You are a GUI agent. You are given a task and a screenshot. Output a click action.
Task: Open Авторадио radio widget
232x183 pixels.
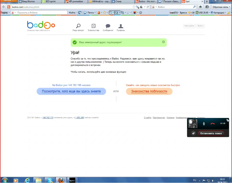(218, 12)
